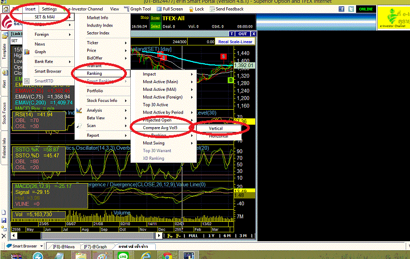Click the Home icon in the menu bar
Image resolution: width=410 pixels, height=259 pixels.
pyautogui.click(x=6, y=9)
